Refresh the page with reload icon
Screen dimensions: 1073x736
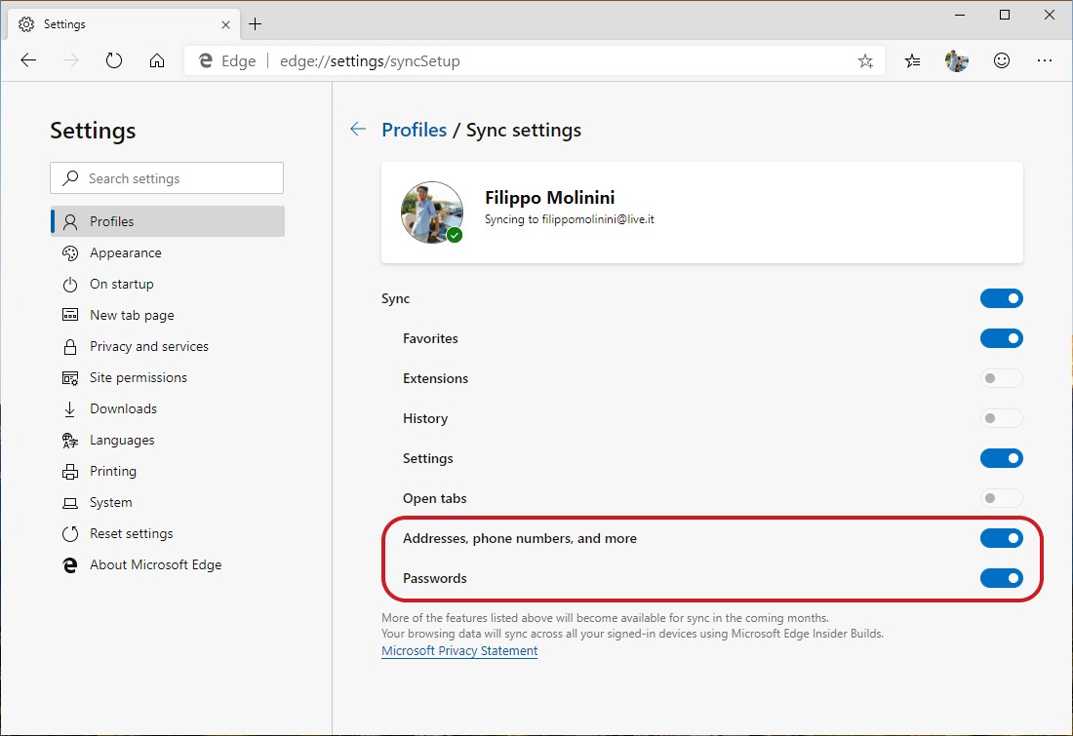113,60
